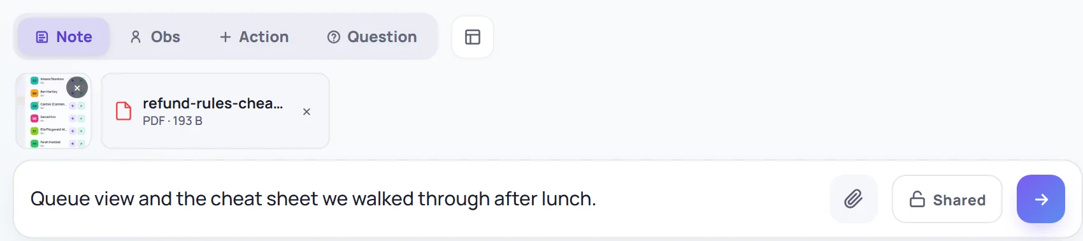Click the red PDF file icon
Image resolution: width=1083 pixels, height=241 pixels.
coord(124,111)
